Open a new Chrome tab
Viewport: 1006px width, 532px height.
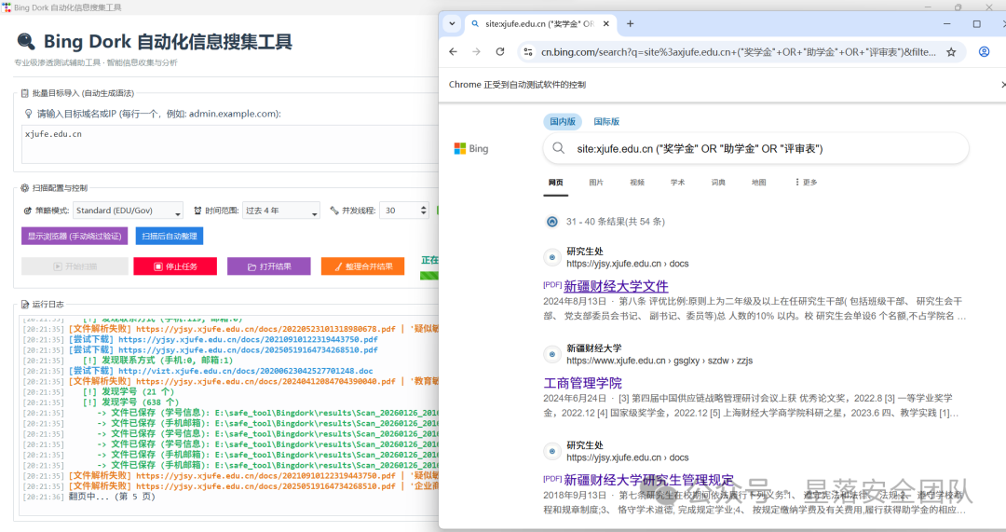click(630, 23)
